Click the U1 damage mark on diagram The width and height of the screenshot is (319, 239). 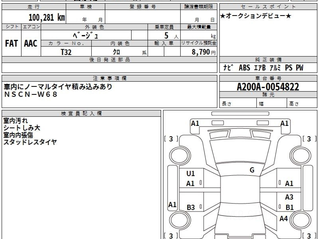(191, 174)
